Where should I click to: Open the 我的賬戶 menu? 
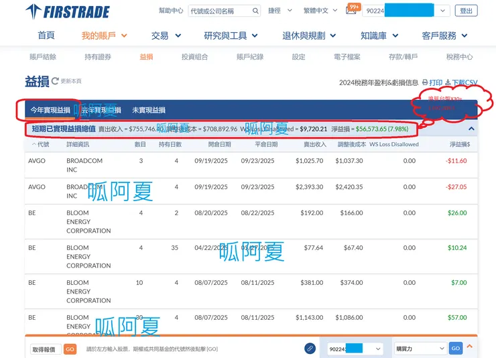click(104, 36)
